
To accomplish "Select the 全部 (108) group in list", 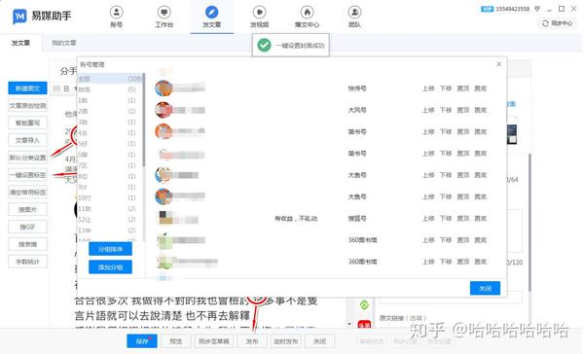I will [x=110, y=79].
